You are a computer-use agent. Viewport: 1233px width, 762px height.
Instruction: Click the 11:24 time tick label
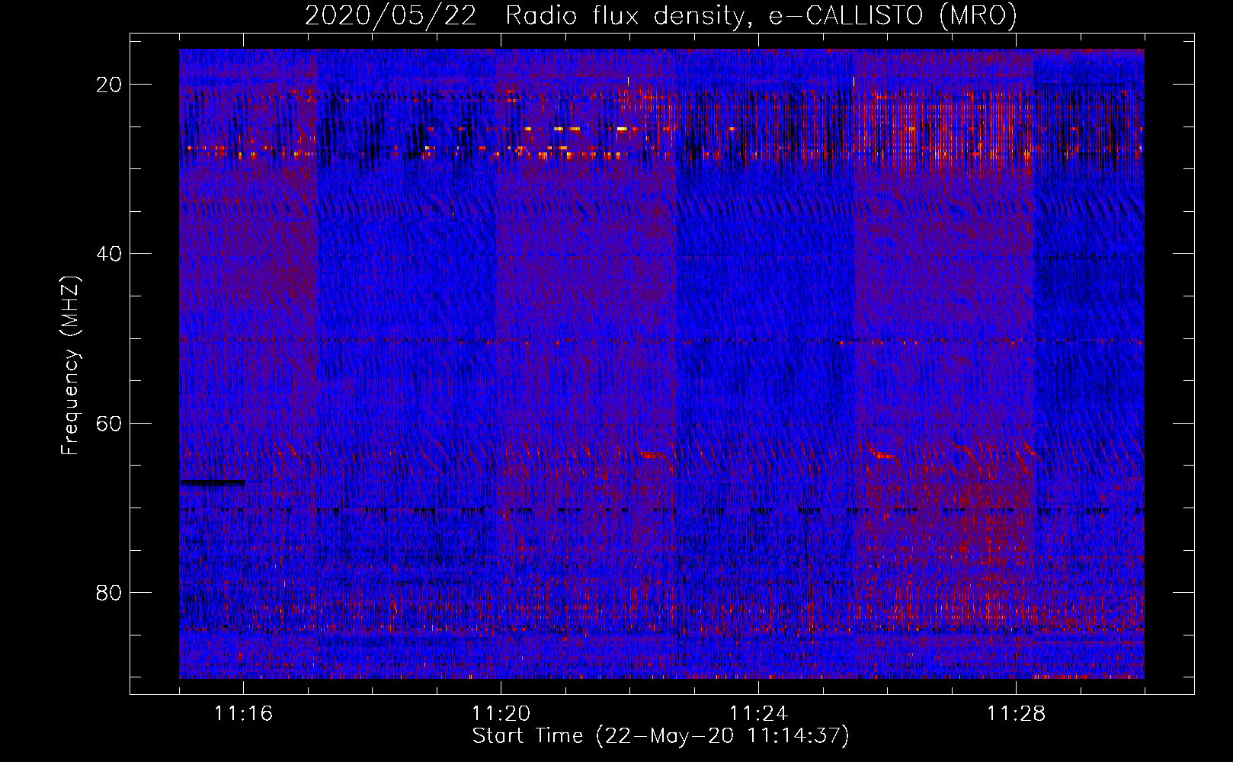pyautogui.click(x=758, y=713)
